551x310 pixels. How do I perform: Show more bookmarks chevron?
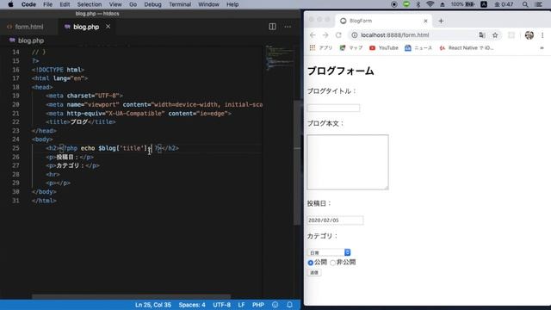[x=542, y=48]
